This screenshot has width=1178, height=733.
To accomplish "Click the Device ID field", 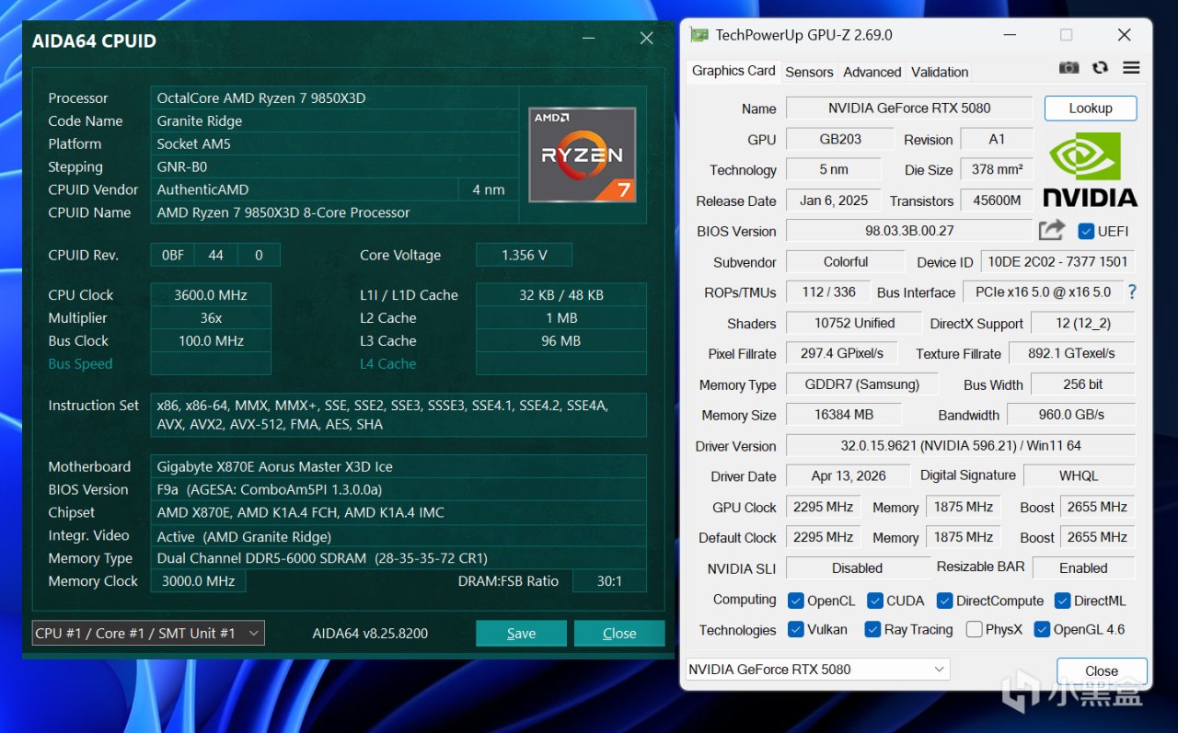I will pos(1057,262).
